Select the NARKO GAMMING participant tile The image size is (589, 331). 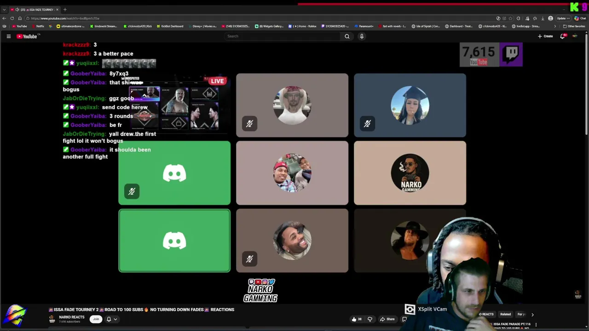410,173
